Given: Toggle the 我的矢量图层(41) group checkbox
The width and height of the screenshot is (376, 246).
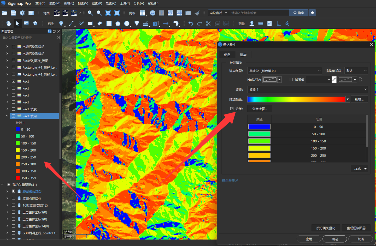Looking at the screenshot, I should pos(9,184).
